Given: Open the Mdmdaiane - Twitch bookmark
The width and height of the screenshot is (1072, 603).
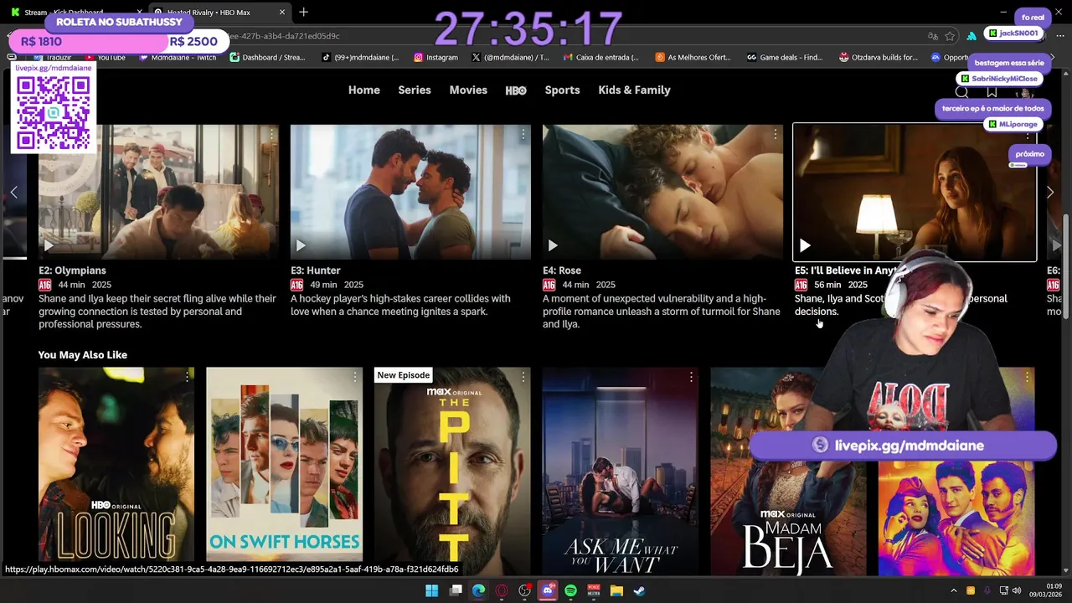Looking at the screenshot, I should pyautogui.click(x=178, y=58).
